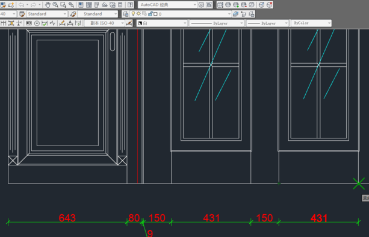369x237 pixels.
Task: Click the Redo arrow
Action: click(34, 4)
